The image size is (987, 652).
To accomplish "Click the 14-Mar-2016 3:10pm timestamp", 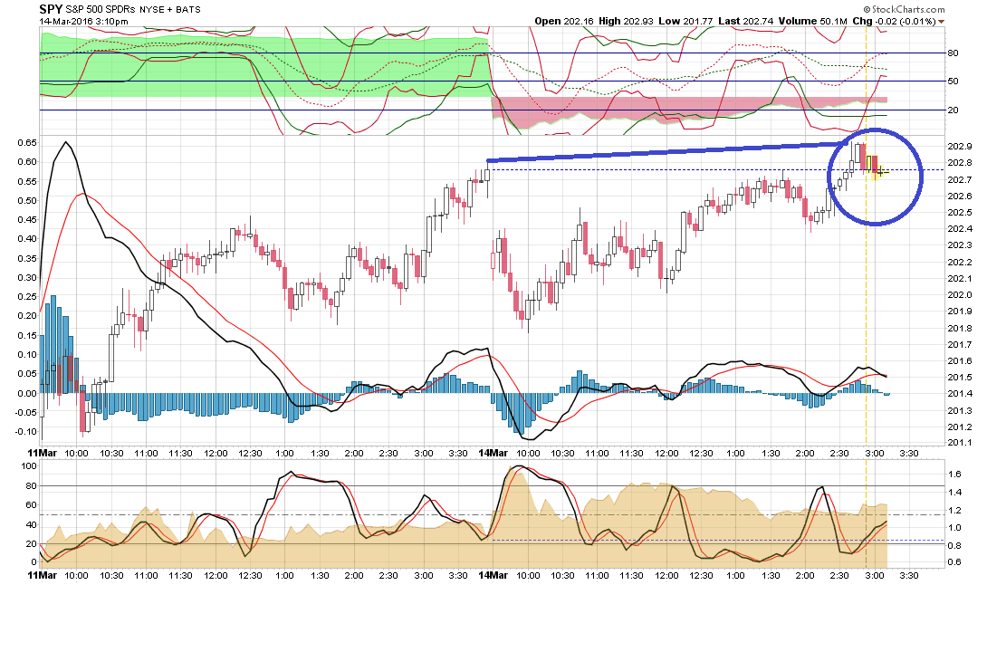I will point(83,21).
